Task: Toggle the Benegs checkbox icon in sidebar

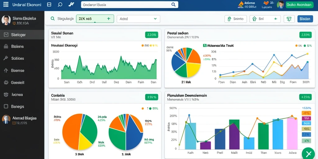Action: tap(6, 106)
